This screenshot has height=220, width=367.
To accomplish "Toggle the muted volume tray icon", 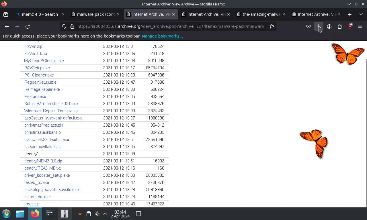I will (97, 214).
